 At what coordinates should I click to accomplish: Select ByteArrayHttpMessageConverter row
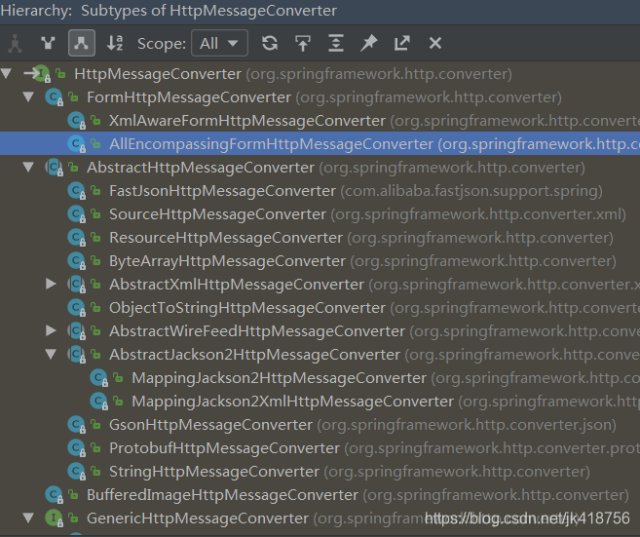pos(320,261)
